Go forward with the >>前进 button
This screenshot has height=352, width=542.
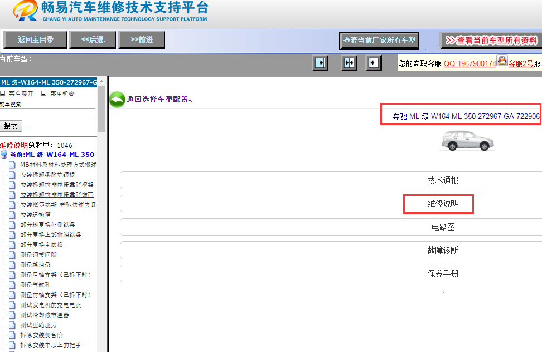tap(142, 40)
